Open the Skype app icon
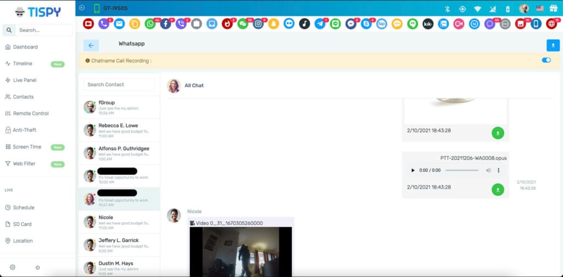Viewport: 563px width, 277px height. [x=366, y=24]
